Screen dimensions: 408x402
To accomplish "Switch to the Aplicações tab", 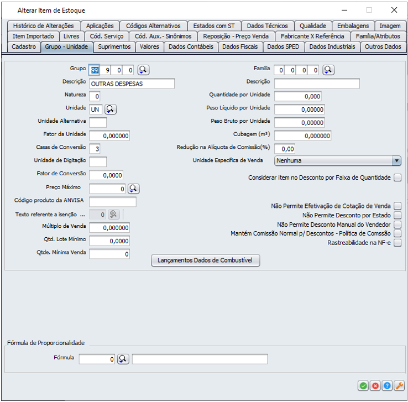I will pyautogui.click(x=100, y=26).
